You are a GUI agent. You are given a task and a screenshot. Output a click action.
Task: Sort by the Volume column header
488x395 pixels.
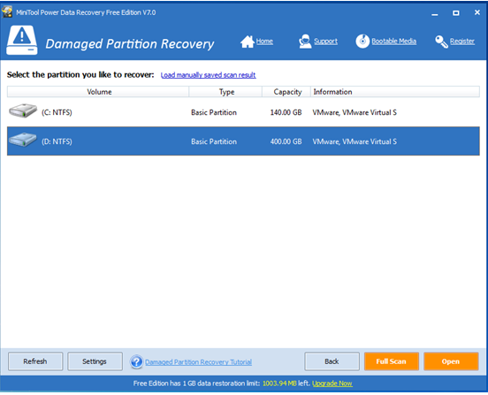(98, 92)
